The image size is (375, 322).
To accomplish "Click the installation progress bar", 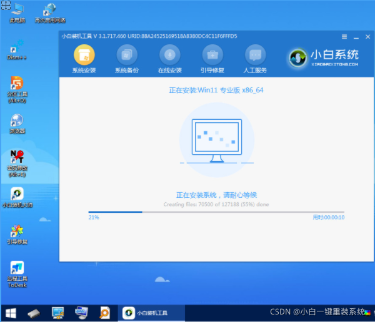I will [x=216, y=212].
